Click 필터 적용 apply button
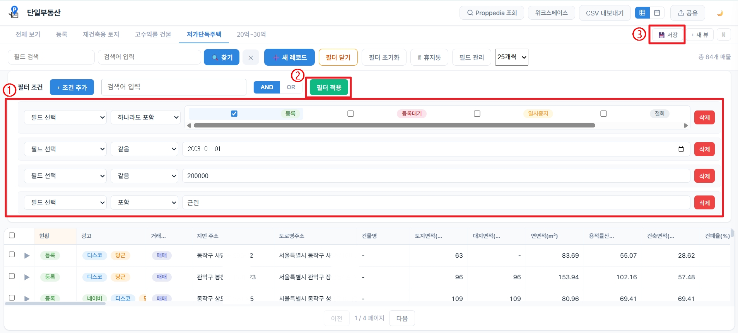The height and width of the screenshot is (333, 738). click(x=329, y=88)
